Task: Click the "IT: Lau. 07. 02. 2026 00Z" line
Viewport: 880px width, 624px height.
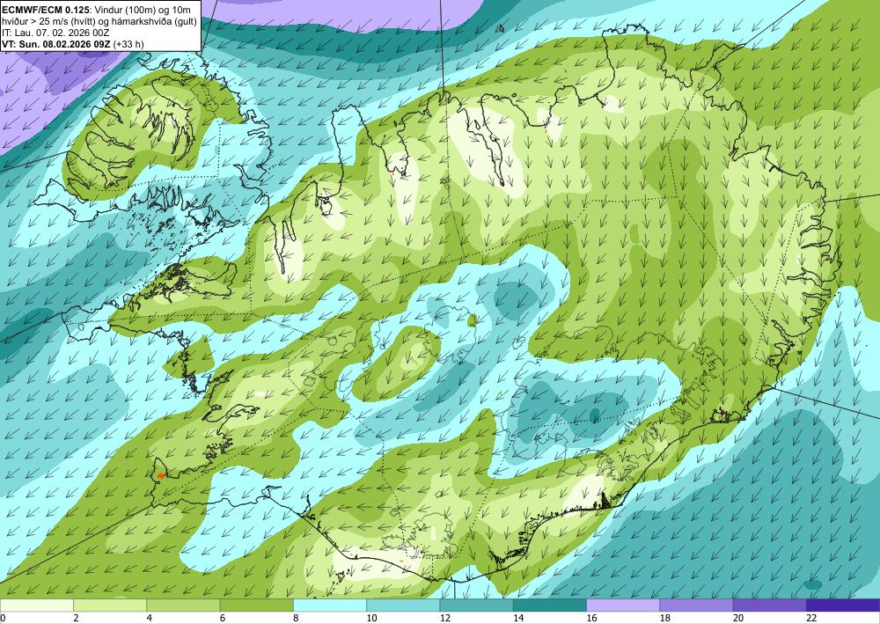Action: coord(55,33)
